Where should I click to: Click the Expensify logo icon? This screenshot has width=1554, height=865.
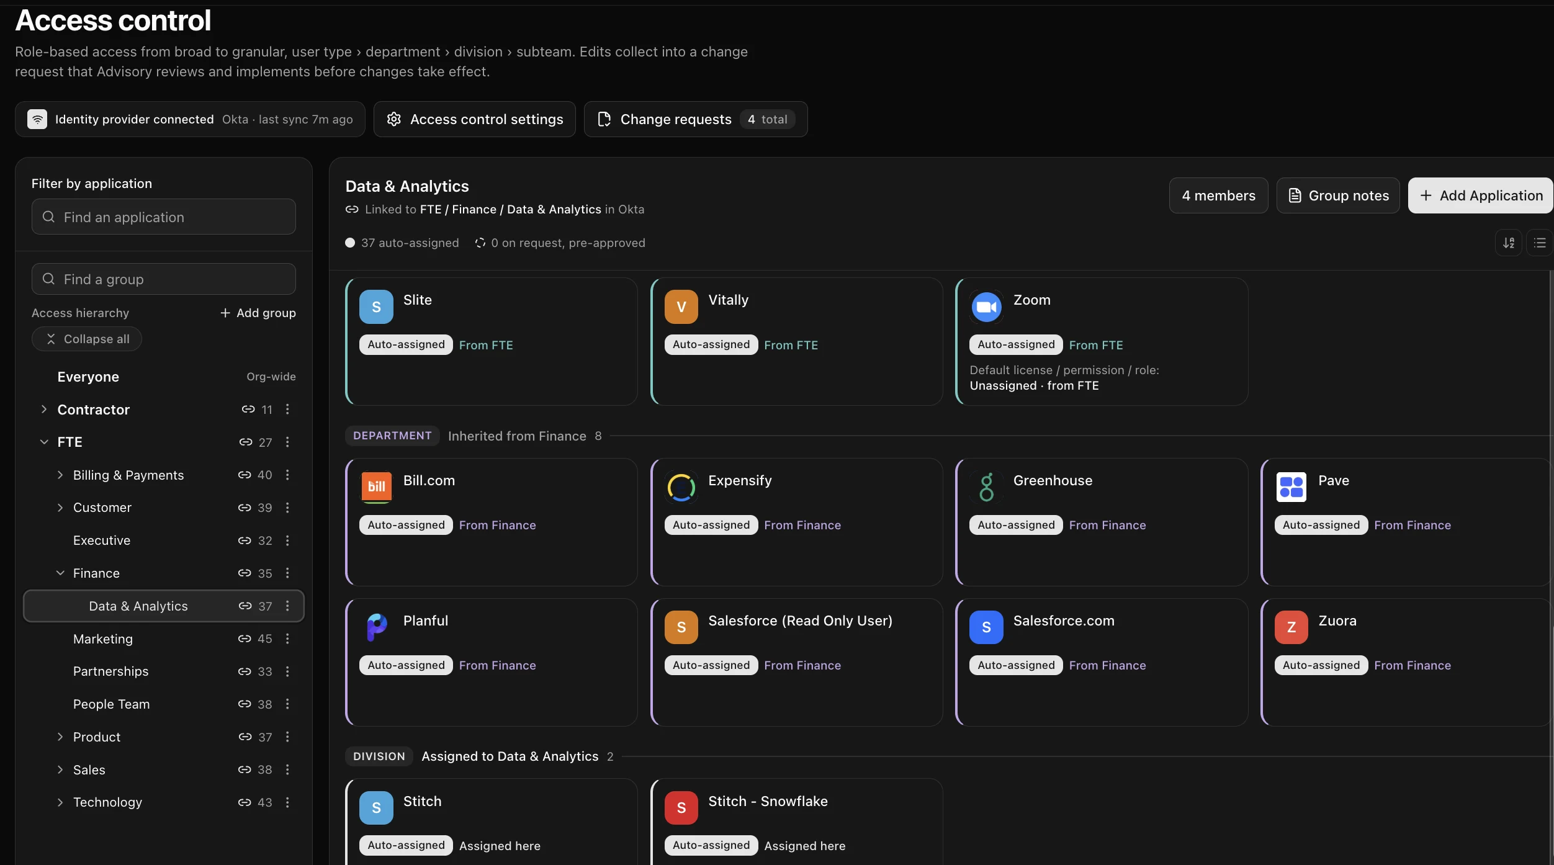[x=681, y=486]
